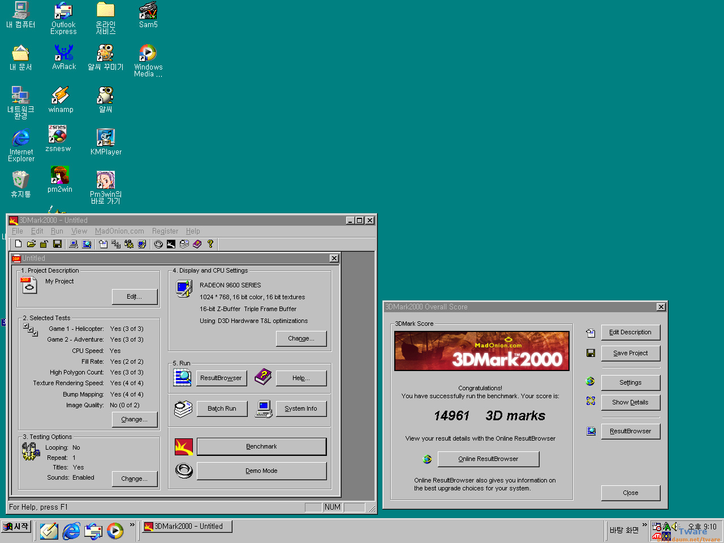Click Settings button in score dialog

tap(631, 382)
